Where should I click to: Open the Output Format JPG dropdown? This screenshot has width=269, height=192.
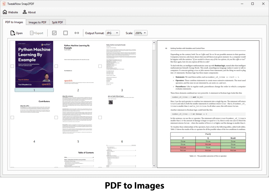coord(112,33)
